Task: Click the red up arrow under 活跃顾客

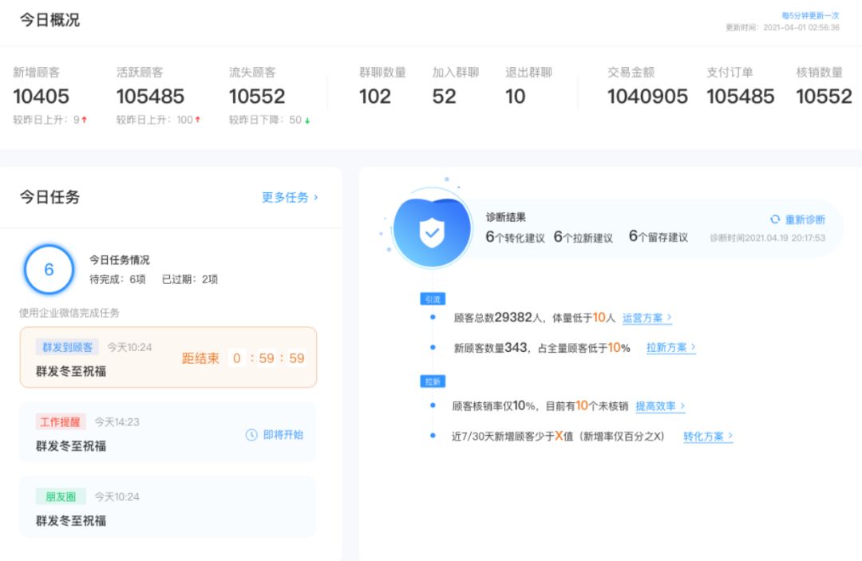Action: 197,120
